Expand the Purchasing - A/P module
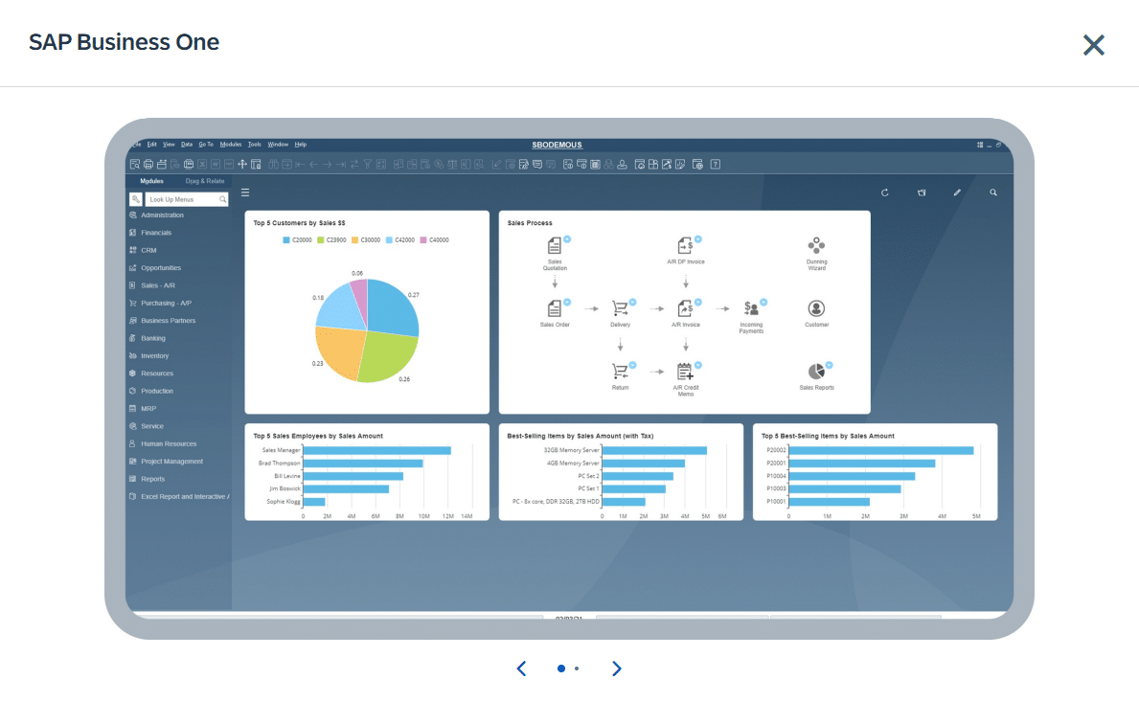The width and height of the screenshot is (1139, 725). point(160,303)
